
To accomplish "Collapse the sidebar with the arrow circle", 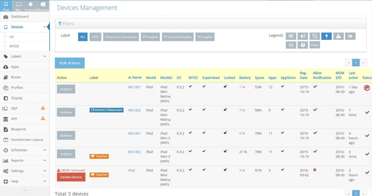I will click(25, 190).
